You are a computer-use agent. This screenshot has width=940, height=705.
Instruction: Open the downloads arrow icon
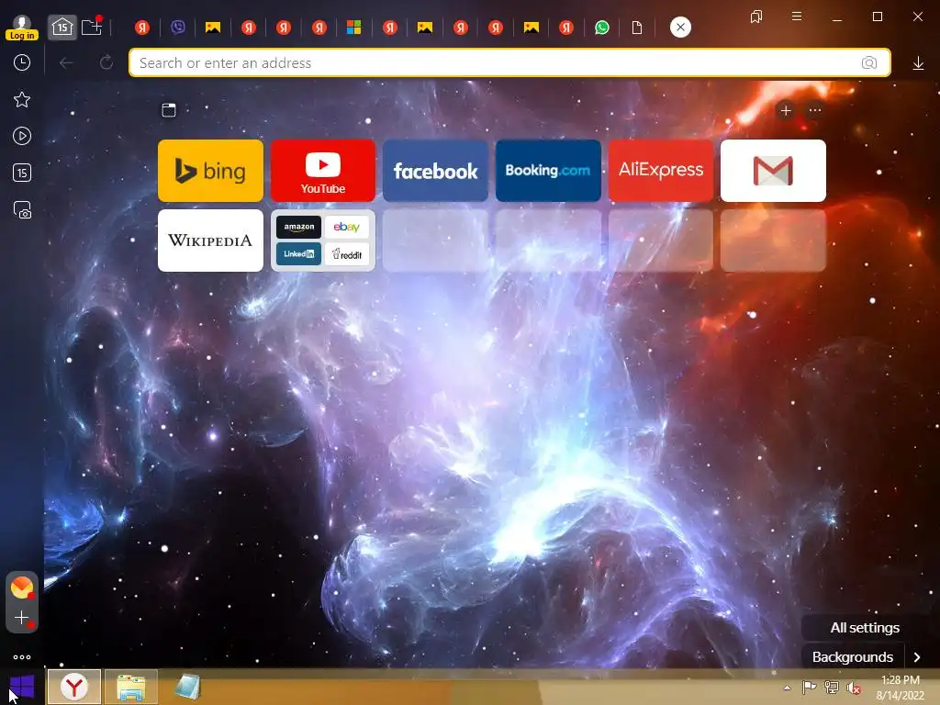918,63
